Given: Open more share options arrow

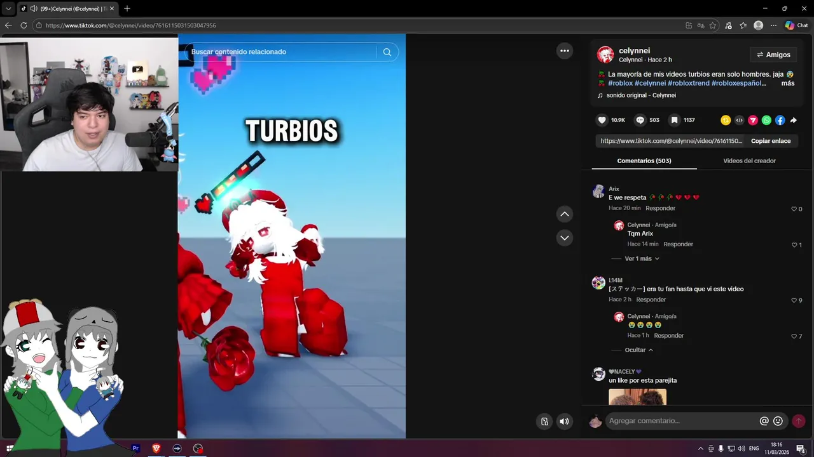Looking at the screenshot, I should (794, 120).
